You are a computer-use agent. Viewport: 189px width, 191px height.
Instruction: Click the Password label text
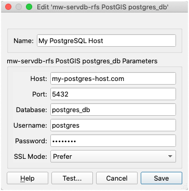click(x=31, y=141)
